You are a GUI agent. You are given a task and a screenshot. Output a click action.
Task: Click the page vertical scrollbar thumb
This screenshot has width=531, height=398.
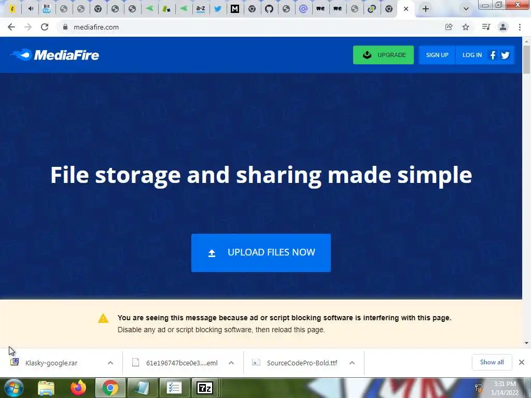[x=526, y=59]
